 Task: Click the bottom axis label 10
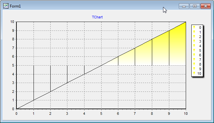(186, 113)
